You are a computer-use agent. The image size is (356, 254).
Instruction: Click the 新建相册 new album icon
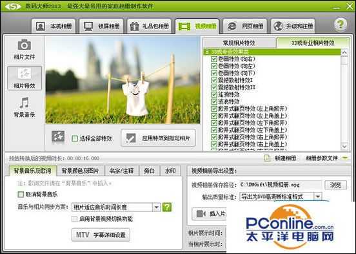[267, 158]
